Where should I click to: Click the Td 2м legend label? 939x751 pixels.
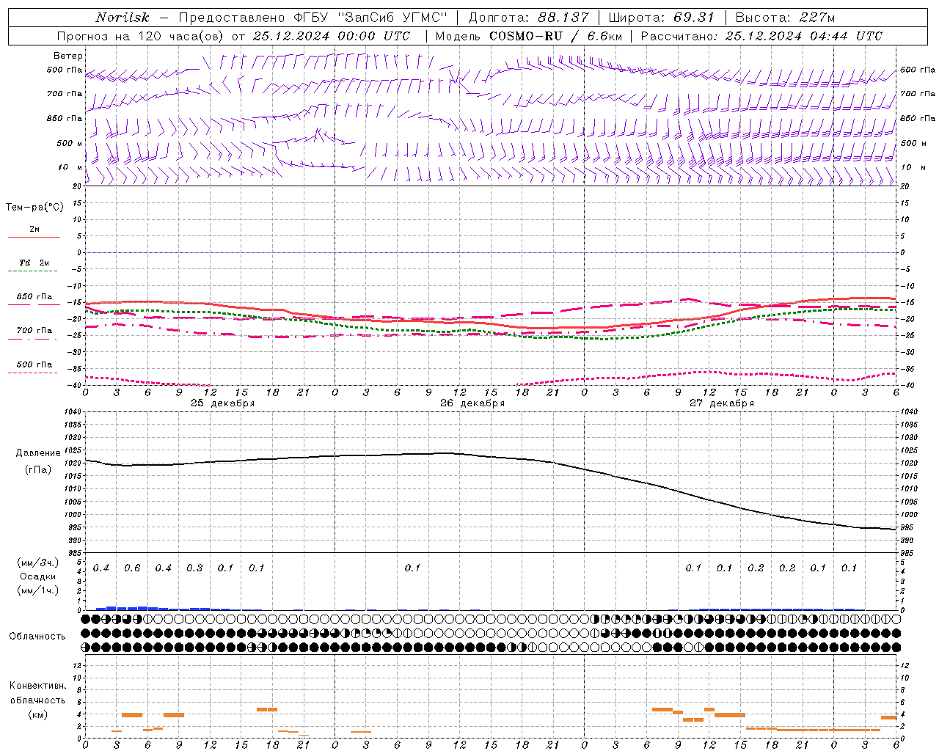[34, 263]
